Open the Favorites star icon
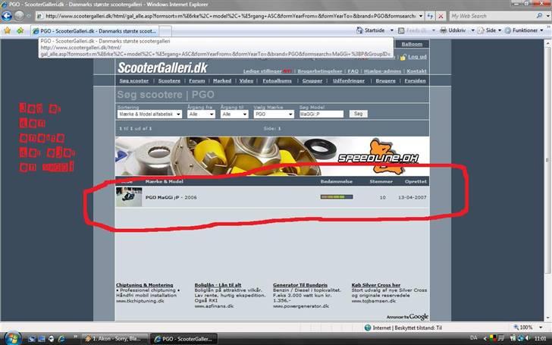This screenshot has width=552, height=345. point(8,30)
